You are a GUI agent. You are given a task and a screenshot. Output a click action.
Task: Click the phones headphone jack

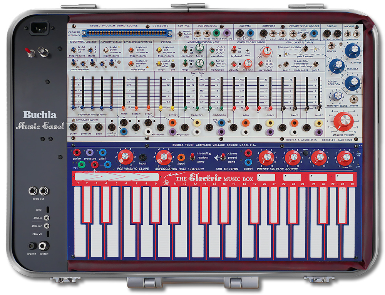(x=353, y=99)
